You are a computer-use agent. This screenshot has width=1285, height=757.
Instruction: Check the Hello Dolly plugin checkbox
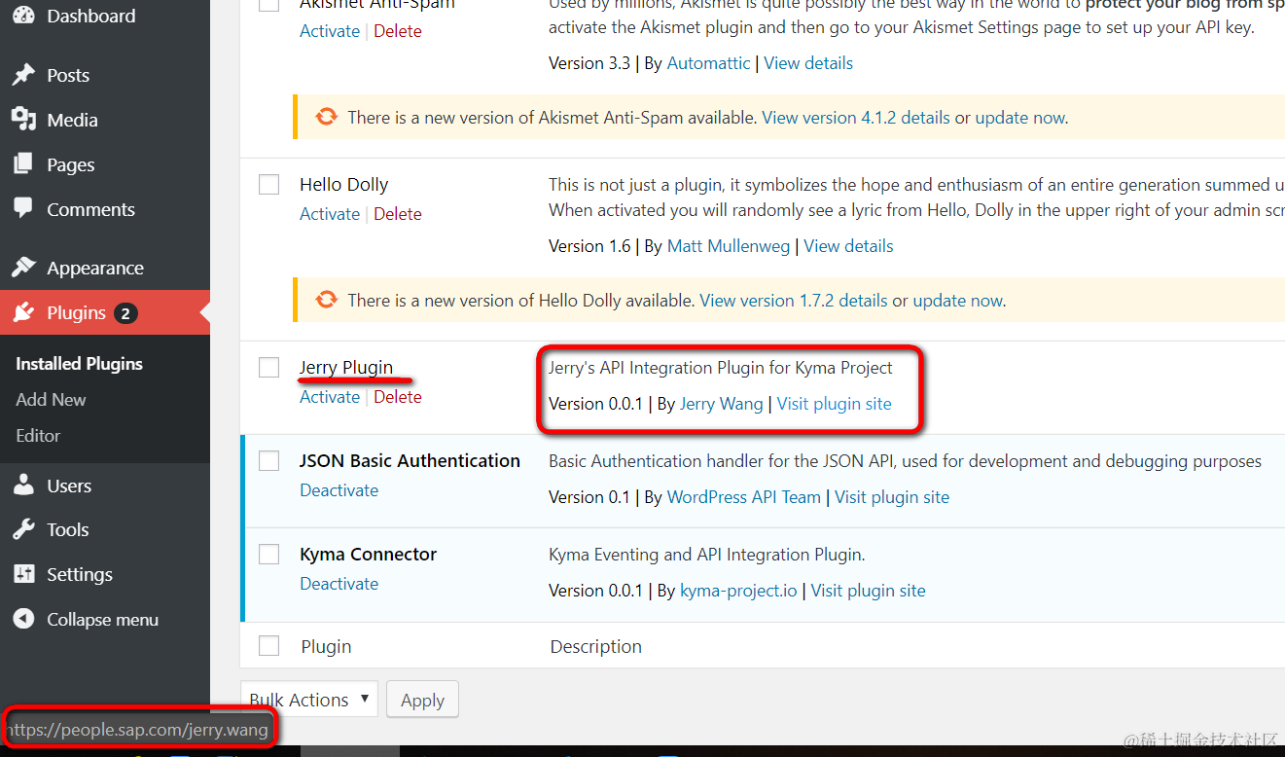coord(269,184)
